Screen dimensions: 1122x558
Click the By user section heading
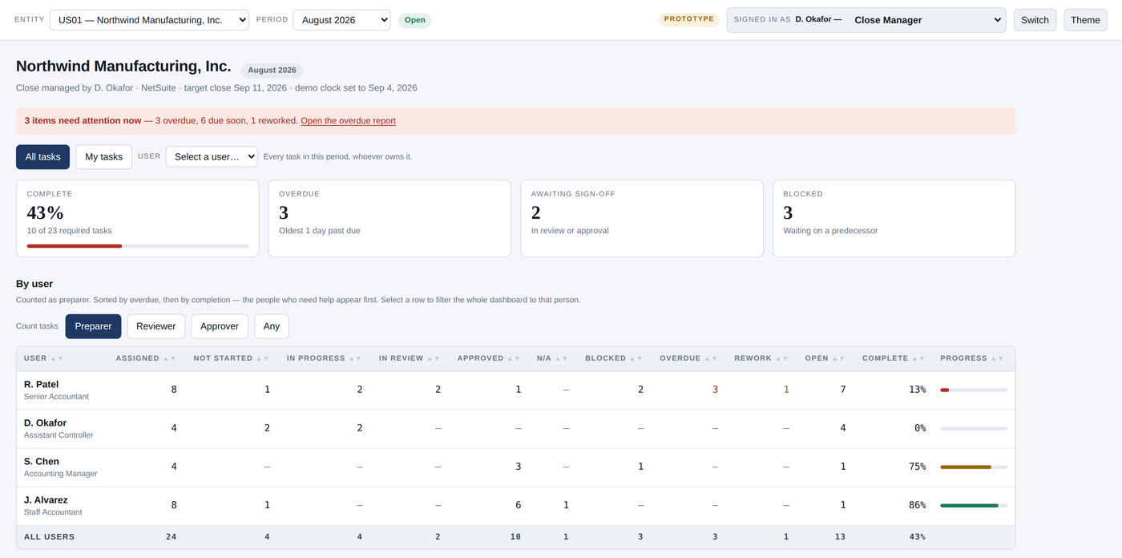[34, 284]
